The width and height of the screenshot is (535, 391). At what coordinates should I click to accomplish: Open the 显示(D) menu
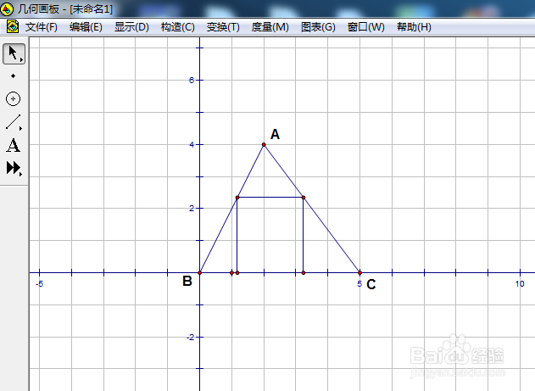coord(131,27)
